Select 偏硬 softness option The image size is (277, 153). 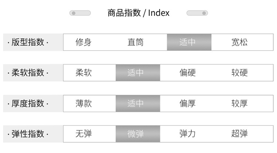click(x=188, y=73)
